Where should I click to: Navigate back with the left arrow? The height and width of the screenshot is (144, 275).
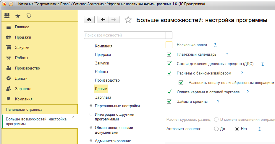(x=103, y=20)
